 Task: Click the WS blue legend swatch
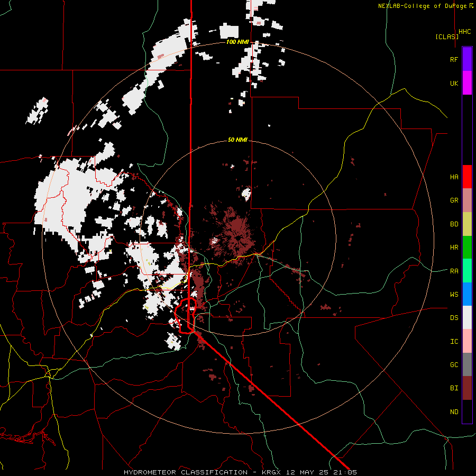pyautogui.click(x=467, y=294)
